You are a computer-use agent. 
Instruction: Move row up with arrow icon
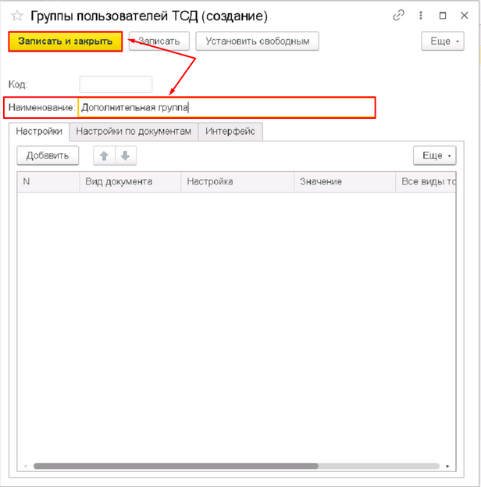[x=104, y=156]
